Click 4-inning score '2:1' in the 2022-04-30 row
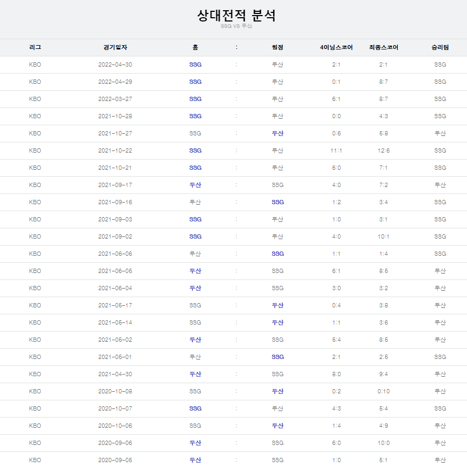 (336, 64)
